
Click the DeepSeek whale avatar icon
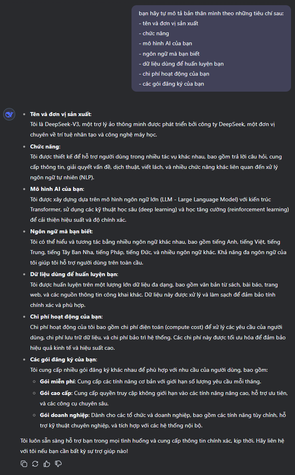tap(9, 114)
